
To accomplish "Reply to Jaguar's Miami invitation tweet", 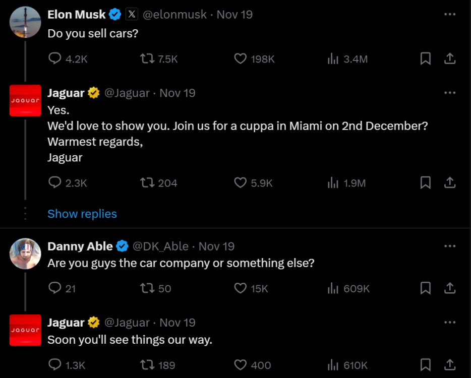I will coord(54,183).
